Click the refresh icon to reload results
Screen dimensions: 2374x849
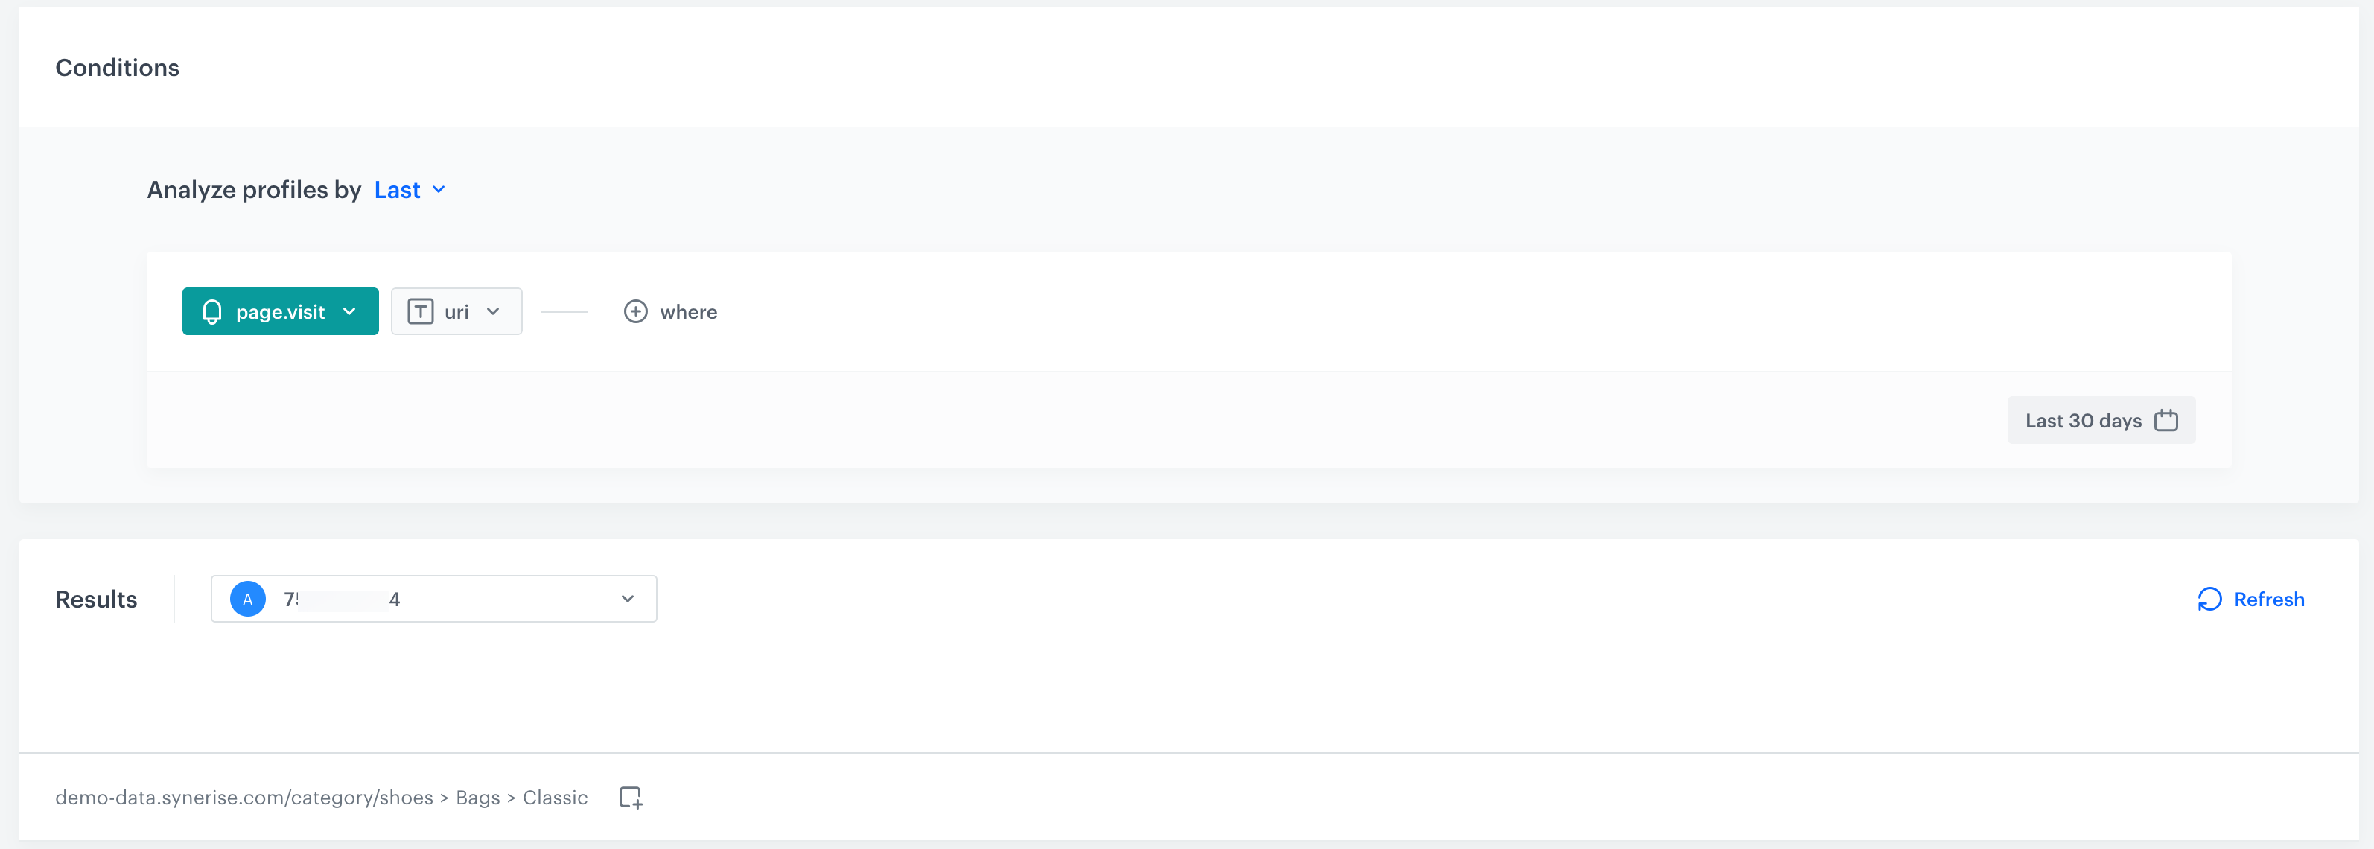coord(2210,598)
